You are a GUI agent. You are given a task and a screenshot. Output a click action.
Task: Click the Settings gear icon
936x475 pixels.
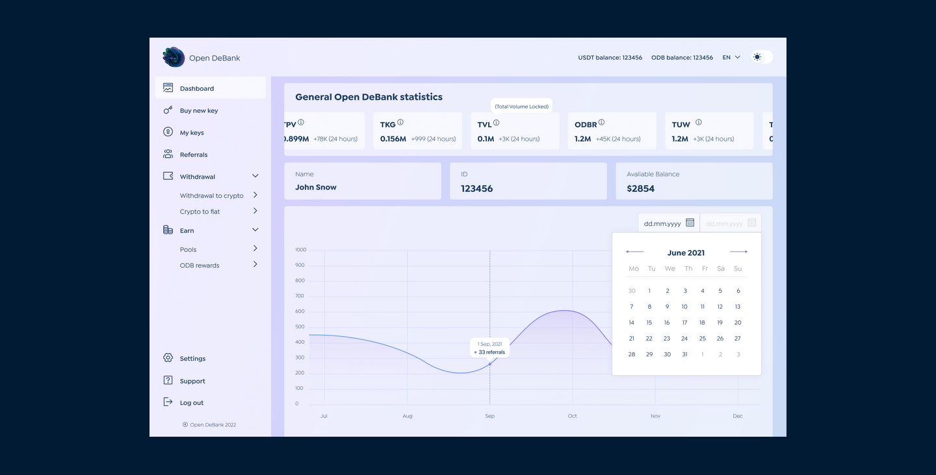168,358
